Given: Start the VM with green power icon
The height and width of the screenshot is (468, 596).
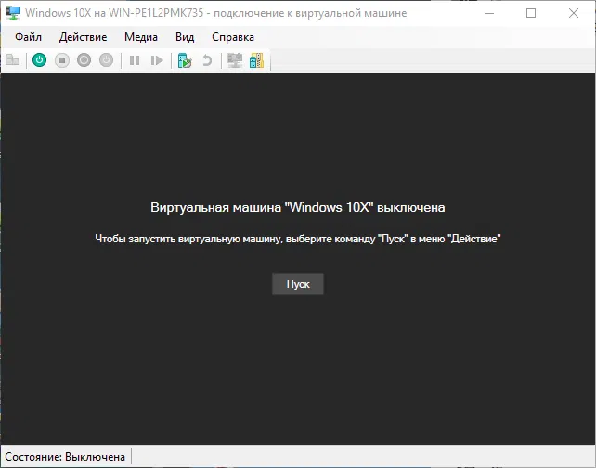Looking at the screenshot, I should (x=40, y=60).
